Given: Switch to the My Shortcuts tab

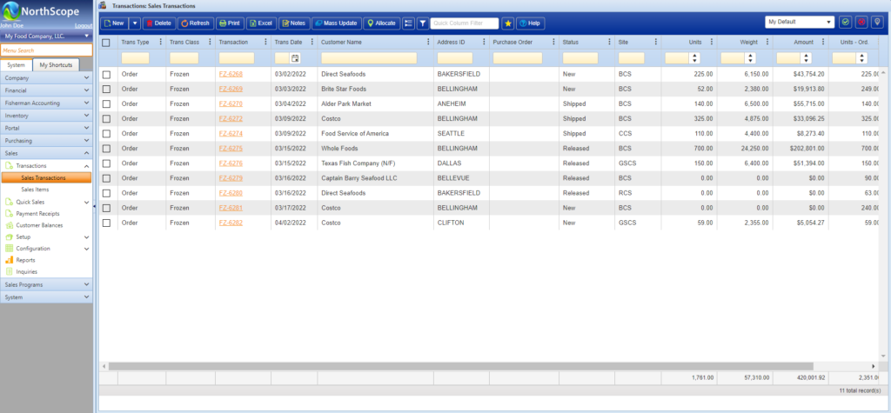Looking at the screenshot, I should click(x=56, y=65).
